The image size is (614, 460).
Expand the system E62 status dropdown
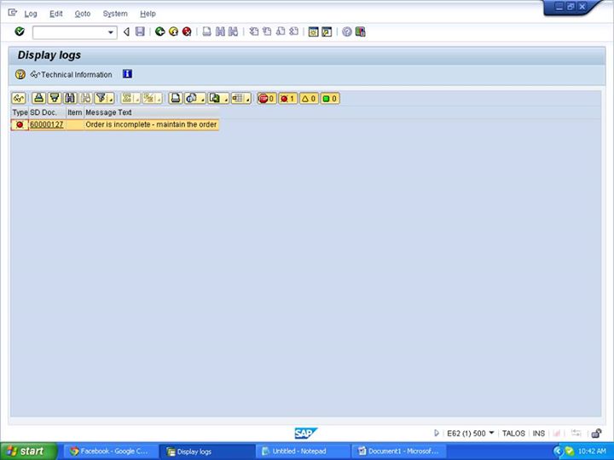click(491, 433)
